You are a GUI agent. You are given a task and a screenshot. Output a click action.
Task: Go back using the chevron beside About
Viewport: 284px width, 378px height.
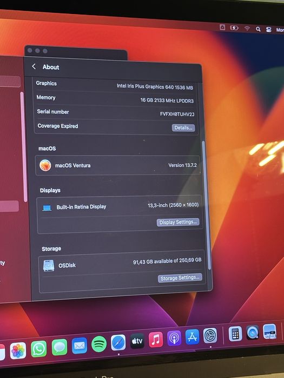[34, 66]
